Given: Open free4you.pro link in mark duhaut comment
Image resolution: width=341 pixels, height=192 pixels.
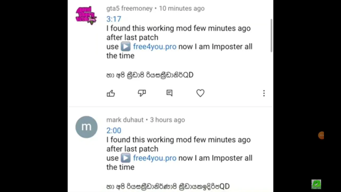Looking at the screenshot, I should tap(155, 158).
